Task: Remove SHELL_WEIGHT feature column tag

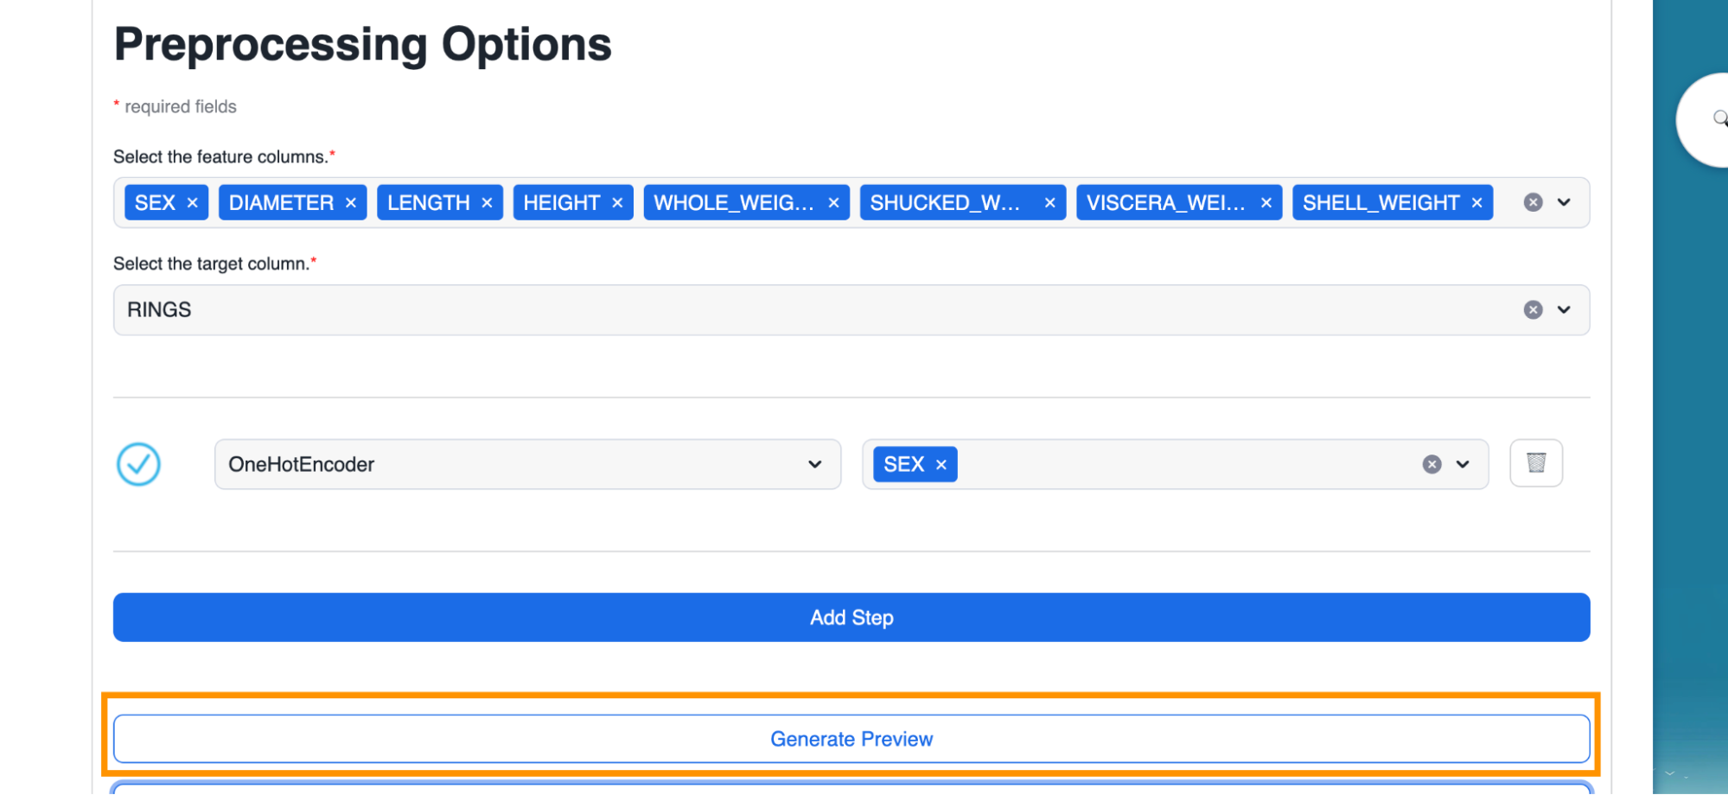Action: (1477, 203)
